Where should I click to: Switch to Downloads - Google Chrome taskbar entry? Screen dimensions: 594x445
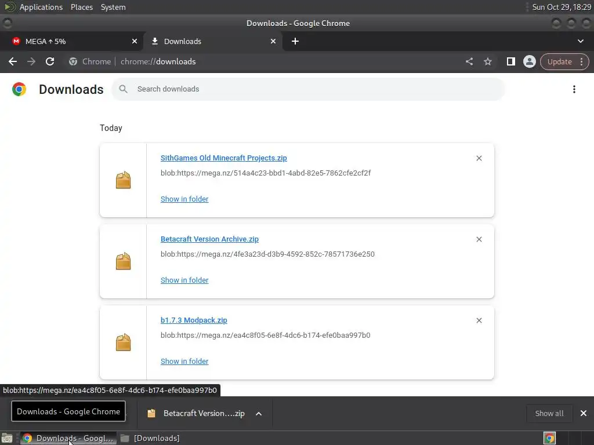pyautogui.click(x=68, y=438)
